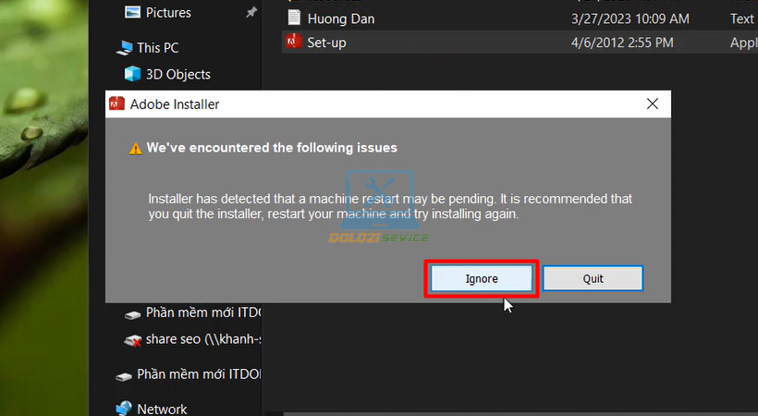758x416 pixels.
Task: Click the Adobe Installer title bar text
Action: pos(175,104)
